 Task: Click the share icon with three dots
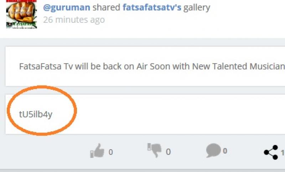click(x=271, y=152)
